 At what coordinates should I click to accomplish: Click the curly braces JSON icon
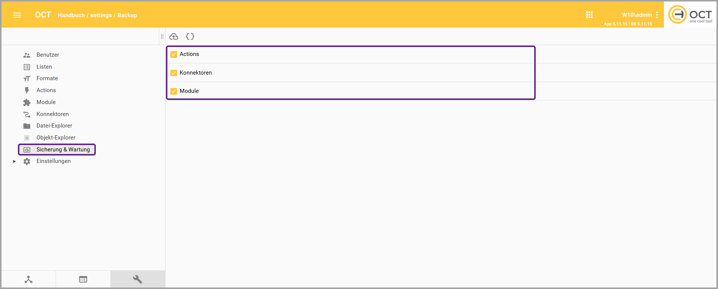pos(190,37)
